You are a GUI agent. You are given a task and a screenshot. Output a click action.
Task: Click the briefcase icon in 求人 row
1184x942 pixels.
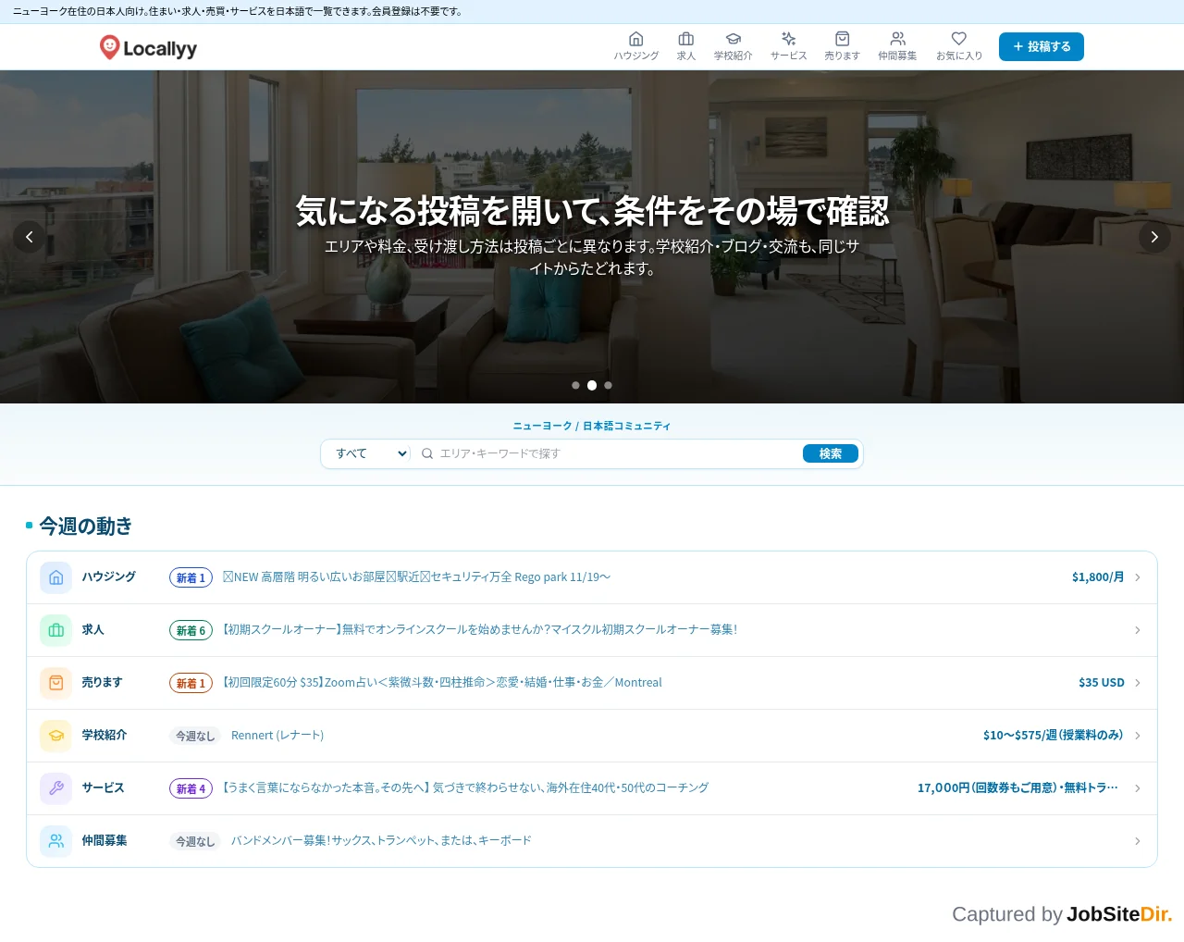click(55, 630)
